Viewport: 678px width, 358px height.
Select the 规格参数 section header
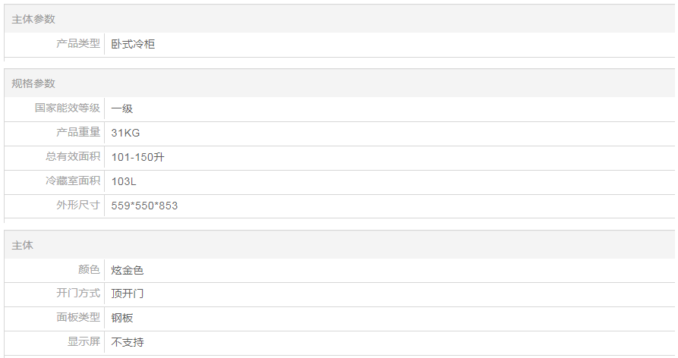click(x=33, y=83)
